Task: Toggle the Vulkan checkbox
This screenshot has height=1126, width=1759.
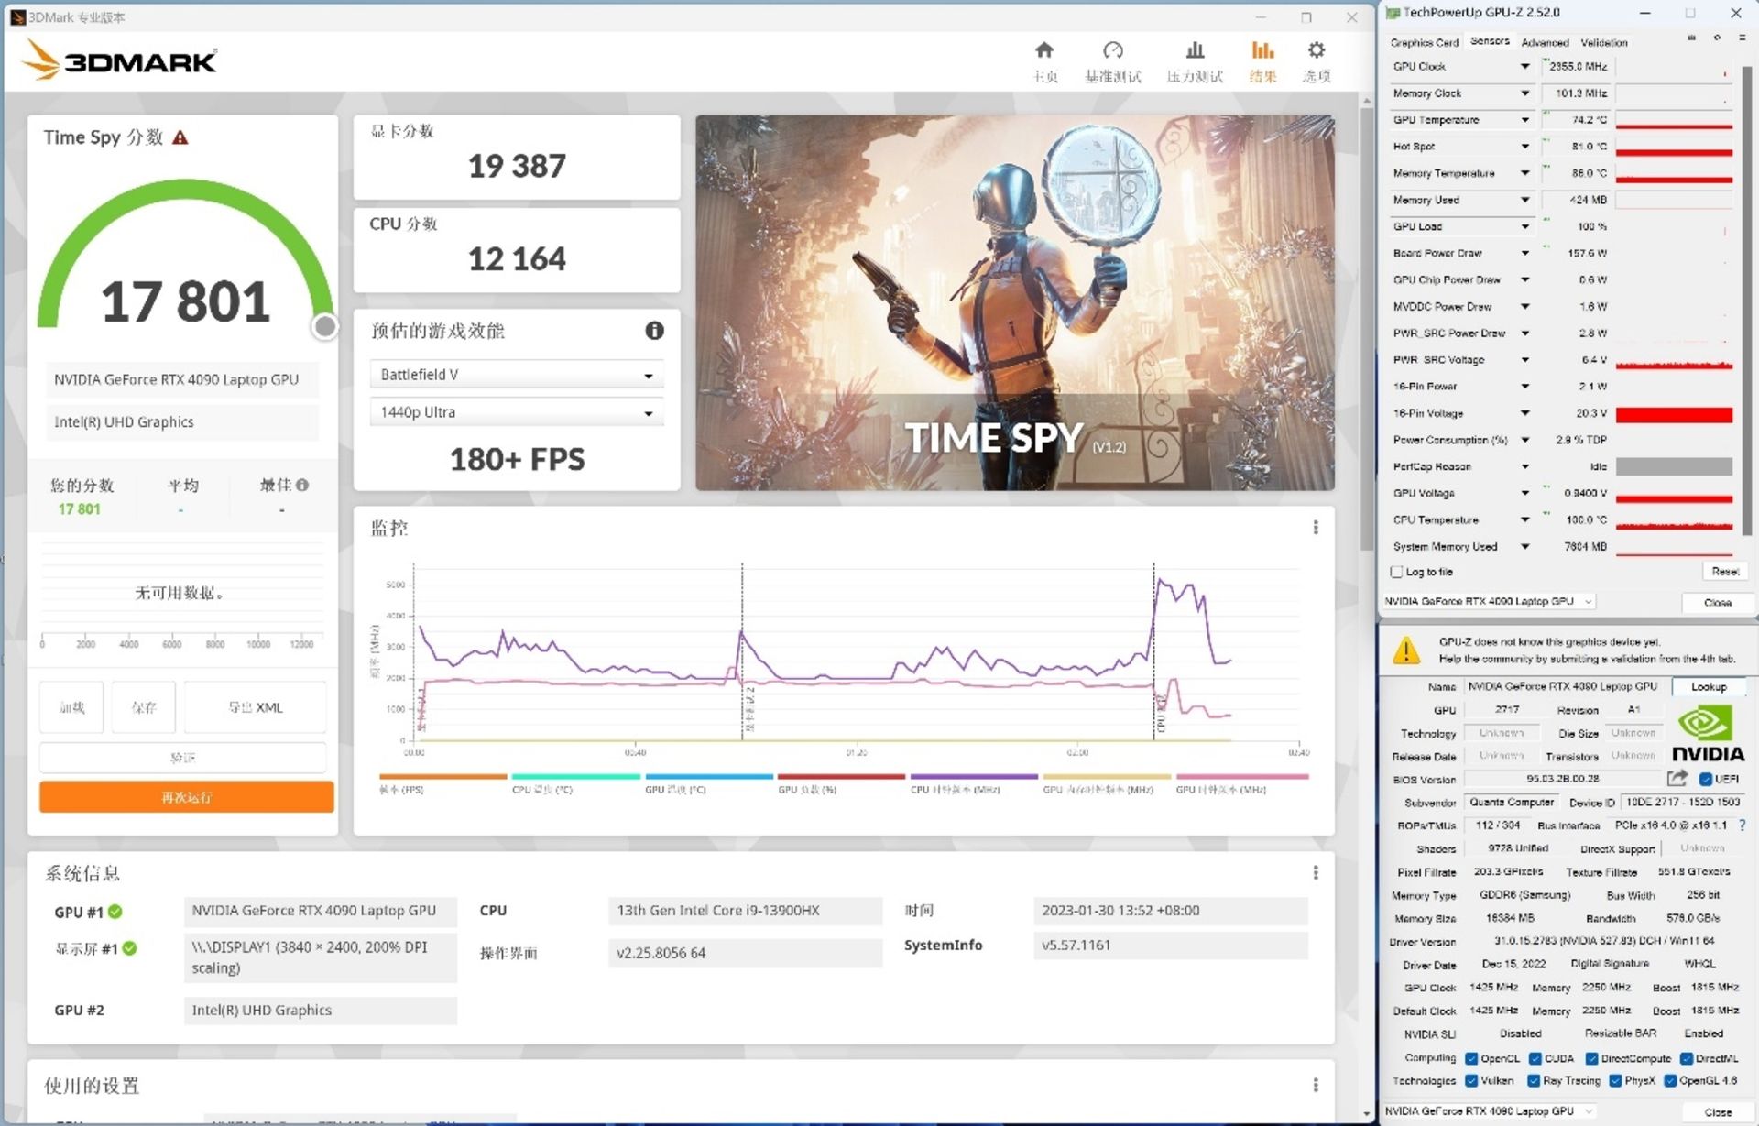Action: 1471,1080
